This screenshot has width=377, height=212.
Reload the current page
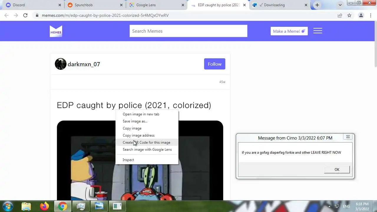click(x=25, y=15)
